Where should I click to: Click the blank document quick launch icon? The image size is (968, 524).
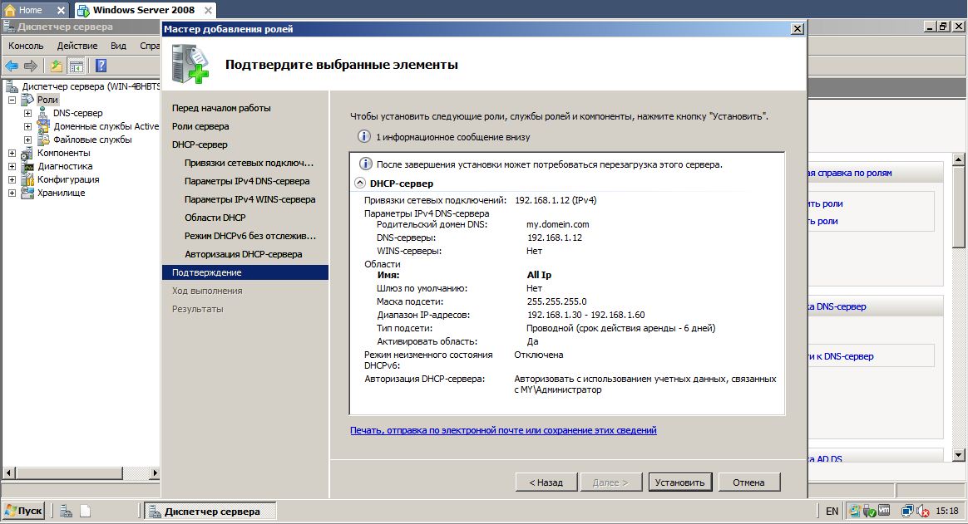(85, 511)
